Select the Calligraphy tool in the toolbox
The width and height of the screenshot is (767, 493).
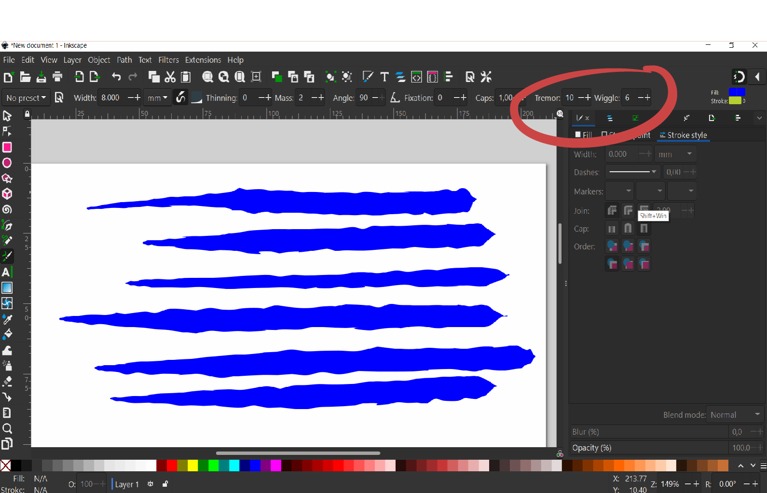[x=7, y=256]
